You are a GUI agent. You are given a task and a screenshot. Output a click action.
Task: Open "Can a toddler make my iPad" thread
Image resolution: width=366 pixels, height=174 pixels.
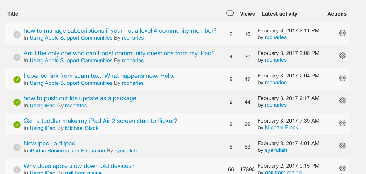point(100,121)
